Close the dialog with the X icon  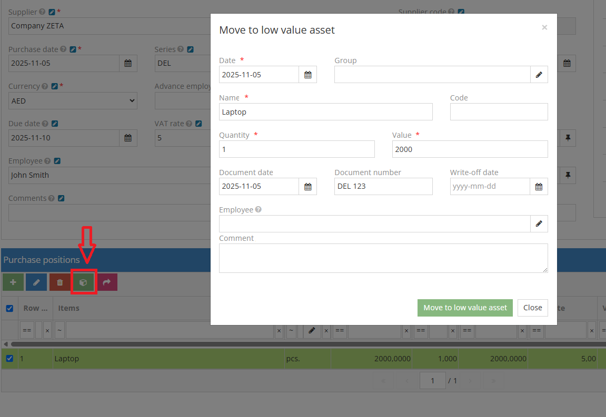point(544,27)
